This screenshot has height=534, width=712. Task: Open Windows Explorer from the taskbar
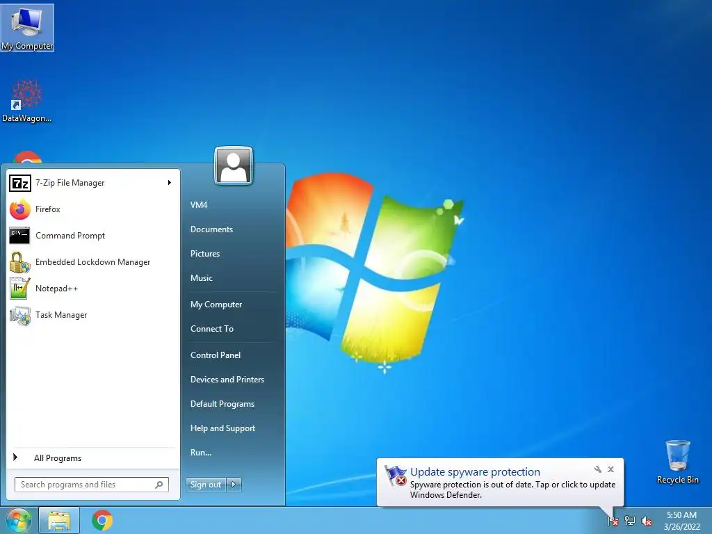point(60,520)
